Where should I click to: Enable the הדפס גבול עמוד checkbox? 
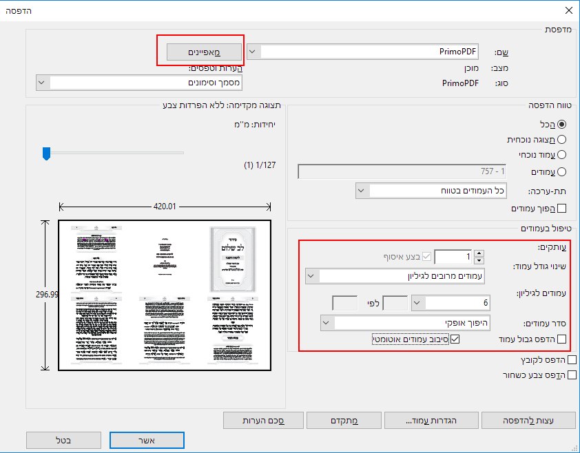(x=561, y=339)
